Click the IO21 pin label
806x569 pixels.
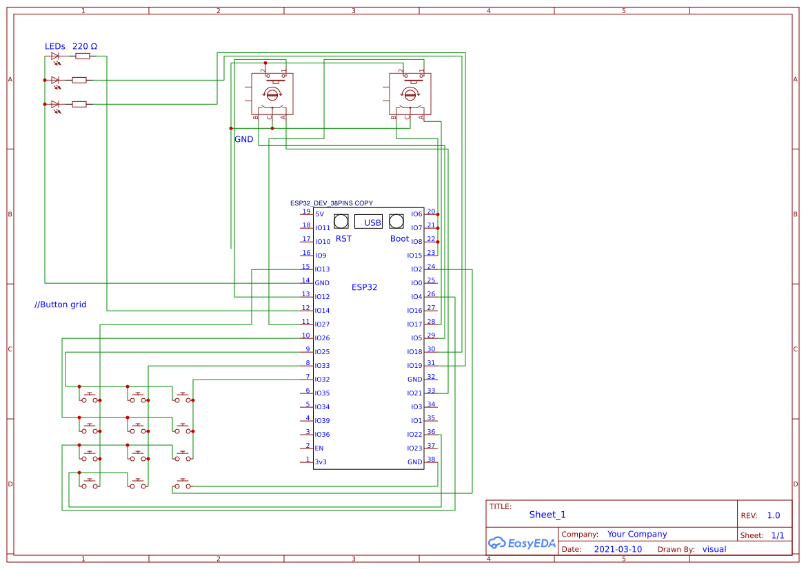(x=414, y=393)
